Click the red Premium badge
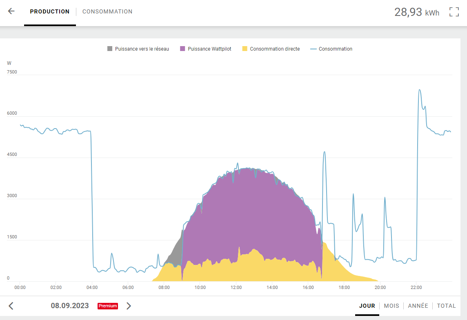The height and width of the screenshot is (320, 467). 108,306
